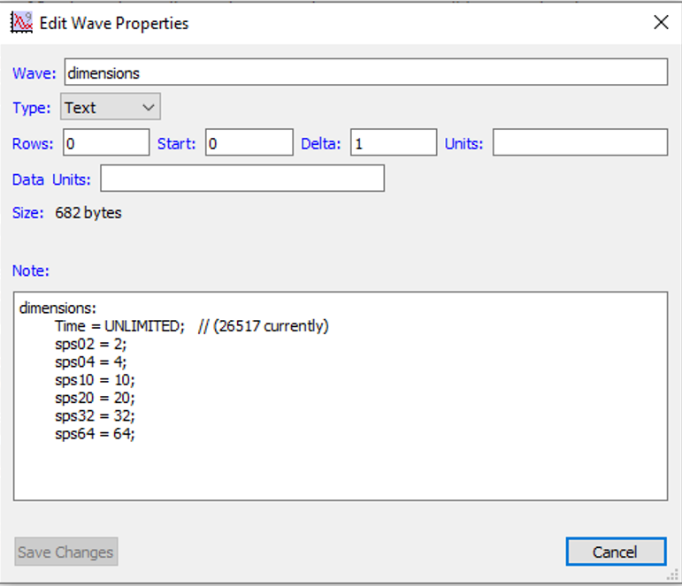
Task: Select the Delta input field
Action: coord(393,142)
